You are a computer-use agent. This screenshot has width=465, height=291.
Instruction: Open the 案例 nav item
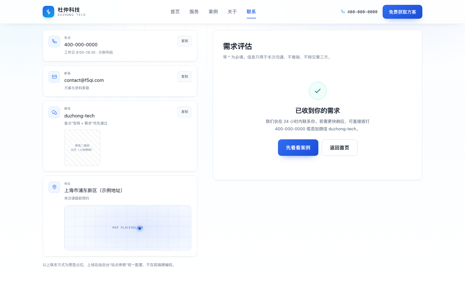tap(213, 12)
